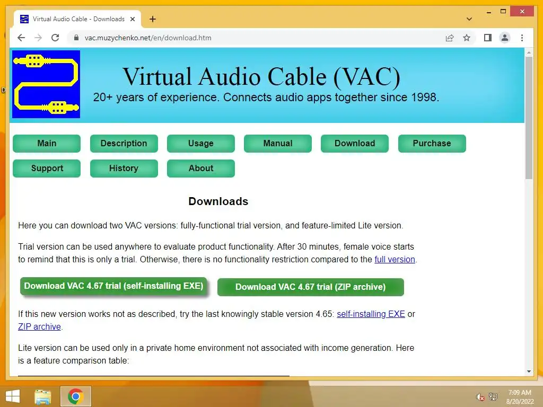Image resolution: width=543 pixels, height=407 pixels.
Task: Open the Main page button
Action: (47, 143)
